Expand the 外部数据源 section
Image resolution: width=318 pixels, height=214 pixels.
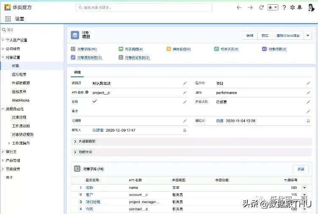[191, 141]
